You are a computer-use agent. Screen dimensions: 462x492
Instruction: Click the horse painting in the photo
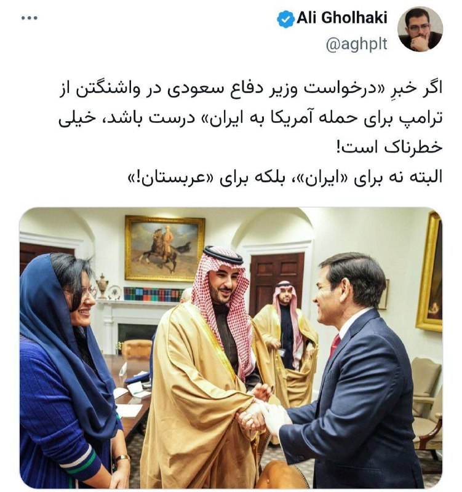[x=164, y=248]
